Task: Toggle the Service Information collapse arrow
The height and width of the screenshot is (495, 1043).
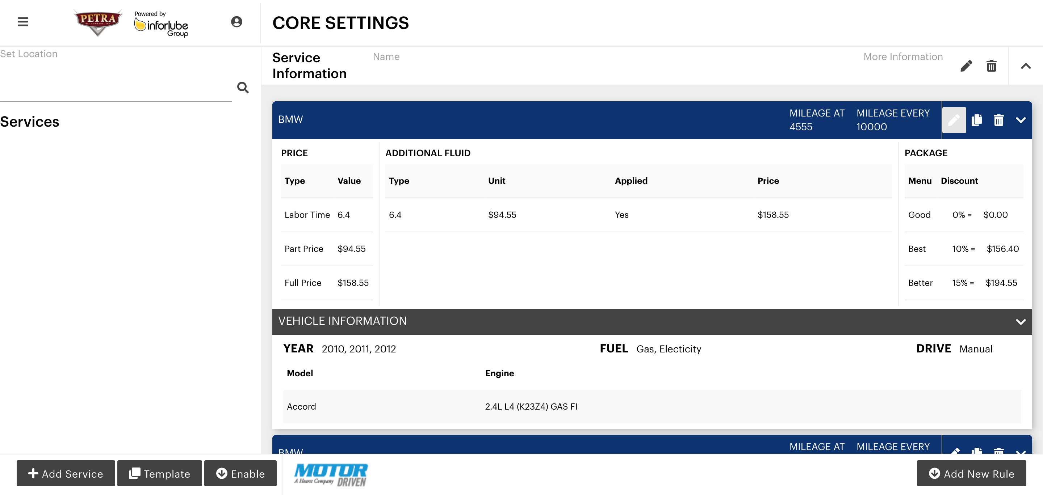Action: pyautogui.click(x=1026, y=65)
